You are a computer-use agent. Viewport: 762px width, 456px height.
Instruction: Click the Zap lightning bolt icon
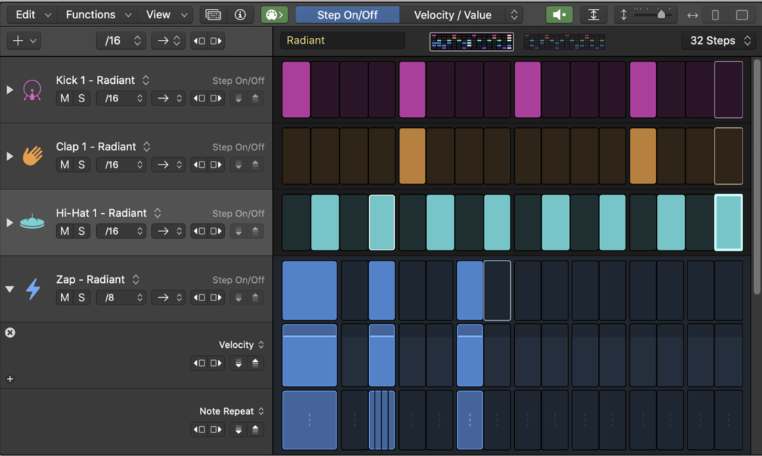[33, 288]
